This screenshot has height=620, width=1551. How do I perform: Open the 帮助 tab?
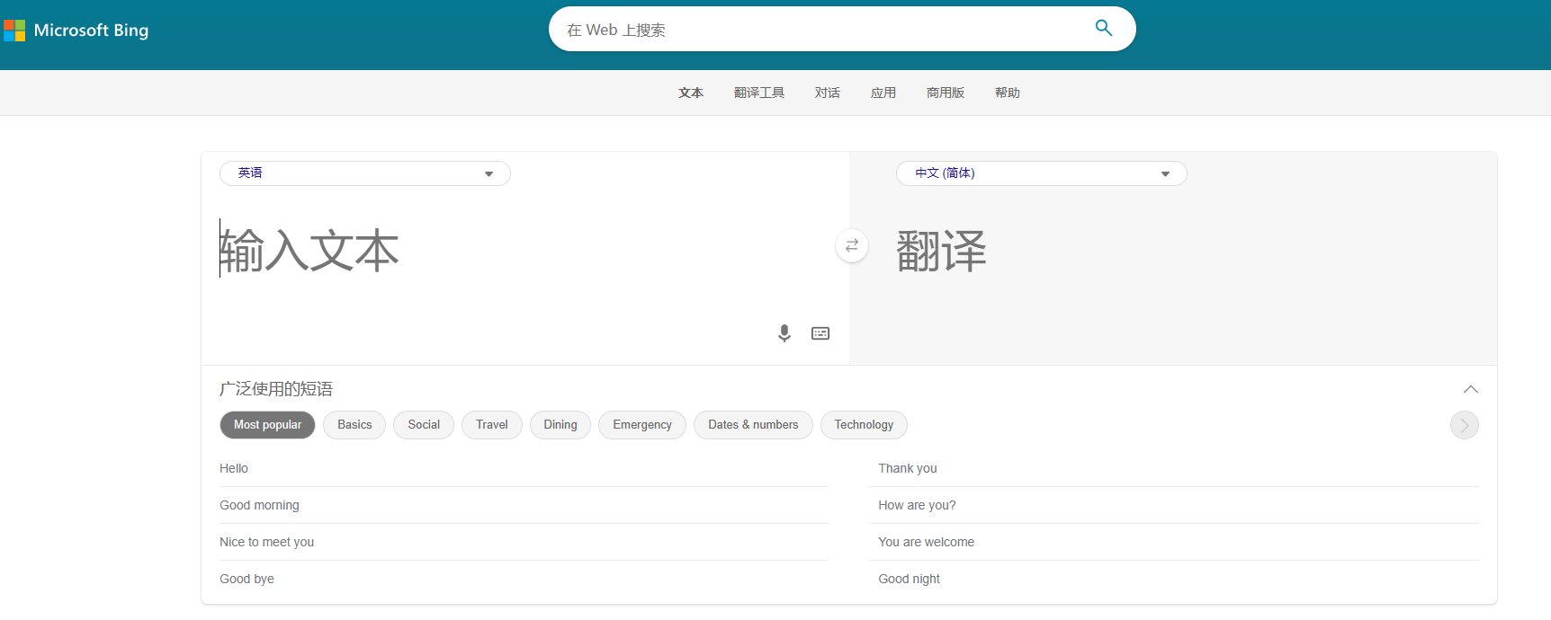[1008, 93]
